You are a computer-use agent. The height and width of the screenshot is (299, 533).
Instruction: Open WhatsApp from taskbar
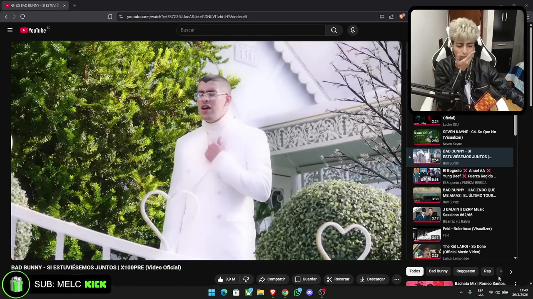(297, 292)
